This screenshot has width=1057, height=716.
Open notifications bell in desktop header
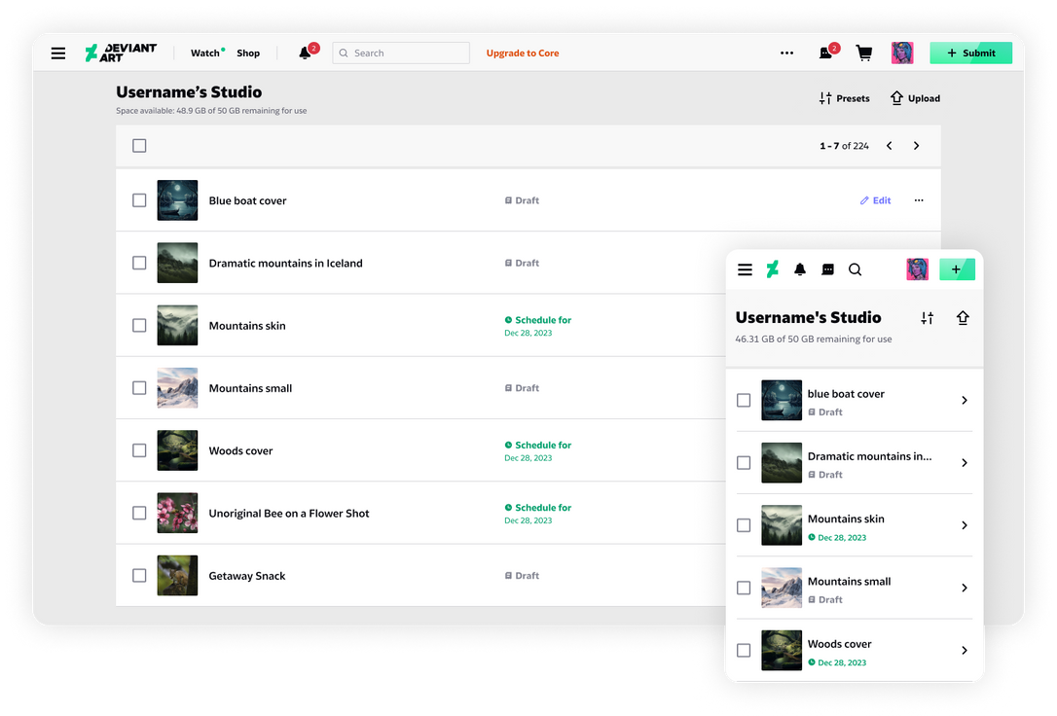click(x=306, y=53)
